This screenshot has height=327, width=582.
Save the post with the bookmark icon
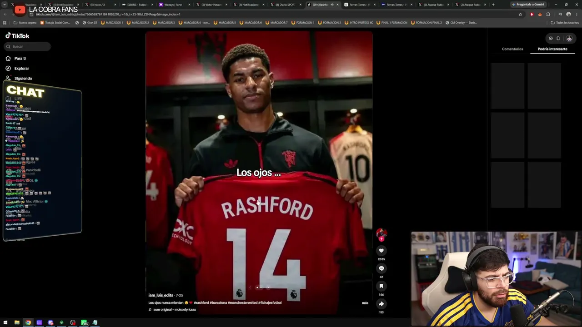pos(381,286)
